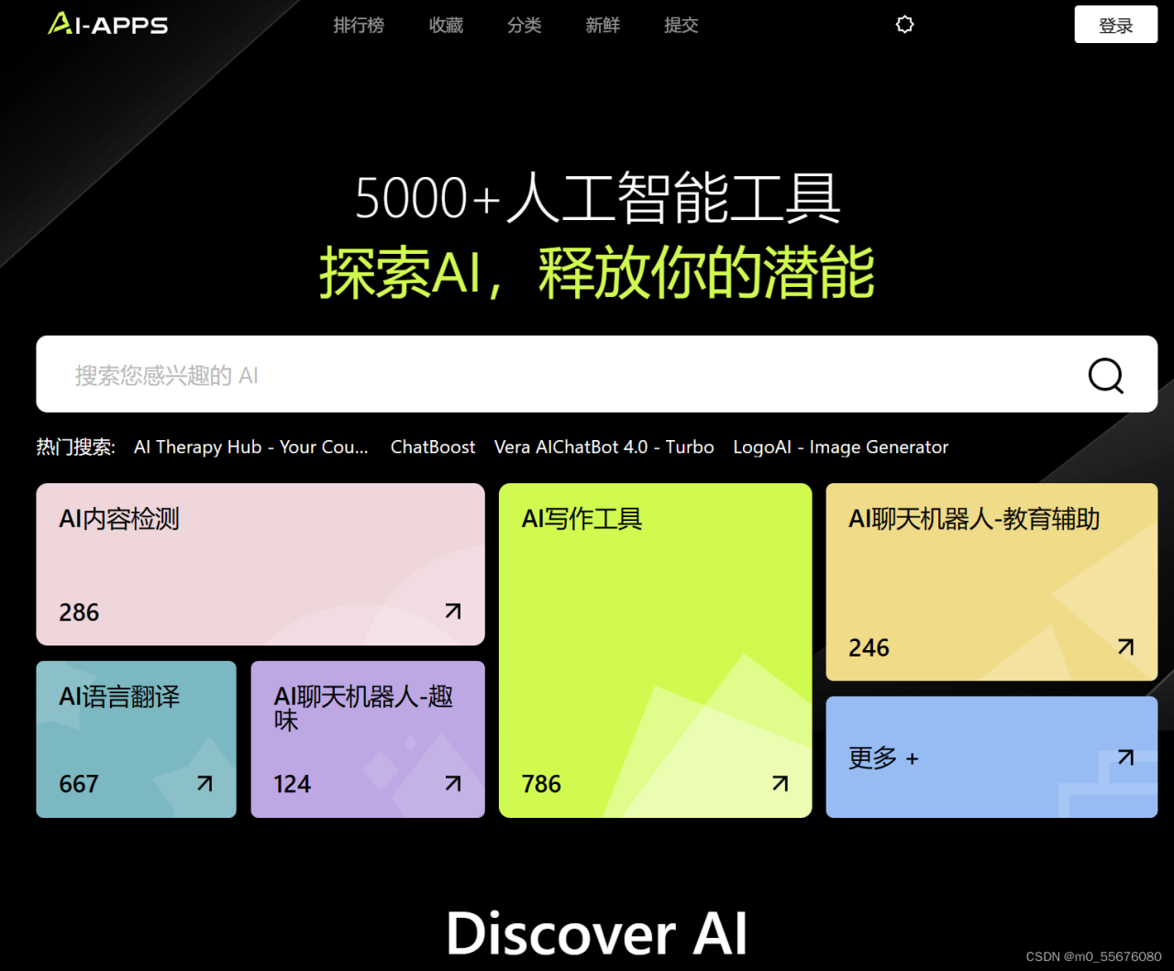Open the AI聊天机器人-教育辅助 category title
This screenshot has height=971, width=1174.
[974, 519]
